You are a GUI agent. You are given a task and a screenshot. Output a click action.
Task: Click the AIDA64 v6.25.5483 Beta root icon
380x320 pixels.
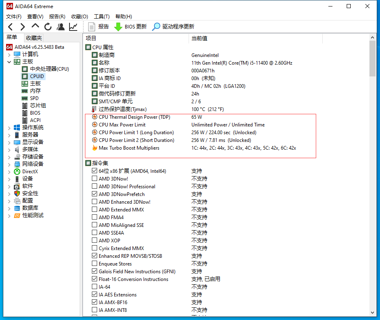tap(9, 47)
